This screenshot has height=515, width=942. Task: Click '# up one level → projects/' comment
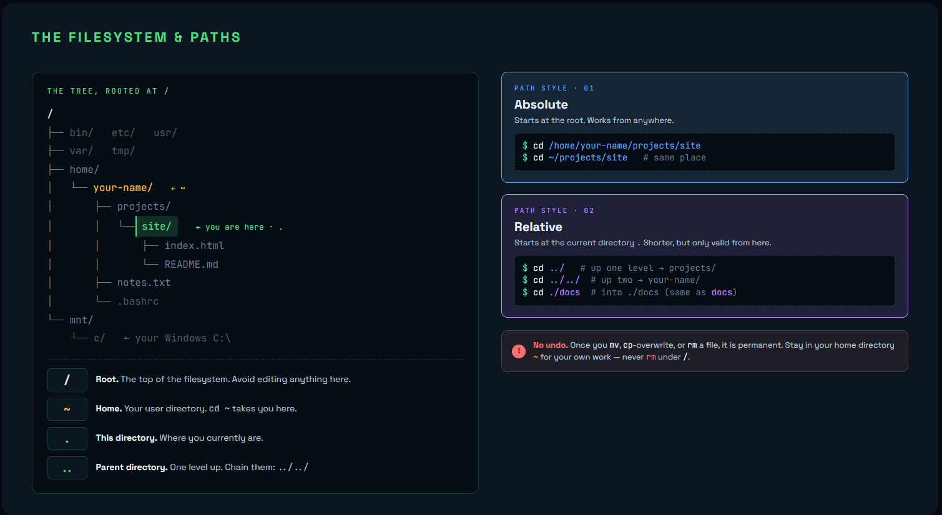click(x=648, y=268)
